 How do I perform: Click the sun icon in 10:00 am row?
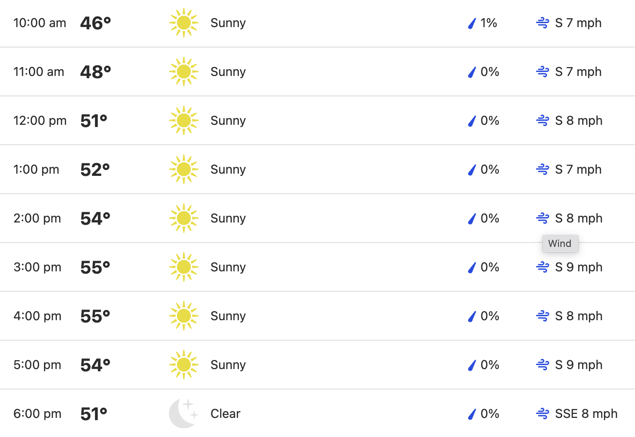(183, 23)
